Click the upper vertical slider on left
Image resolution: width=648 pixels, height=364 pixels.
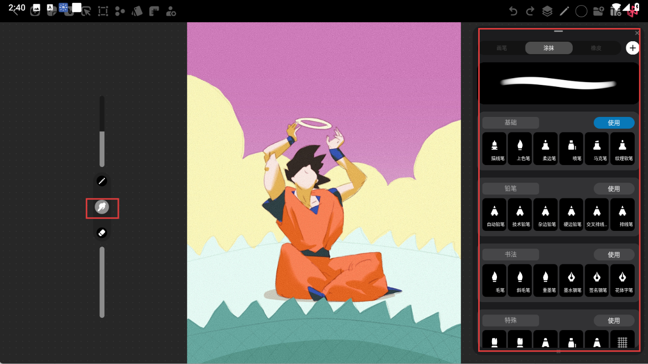coord(102,131)
